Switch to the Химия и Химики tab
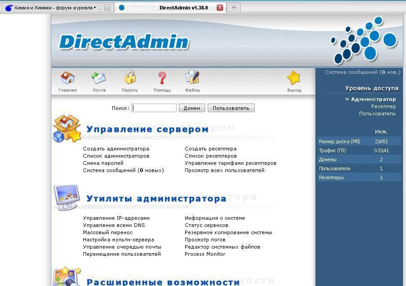 (x=54, y=8)
